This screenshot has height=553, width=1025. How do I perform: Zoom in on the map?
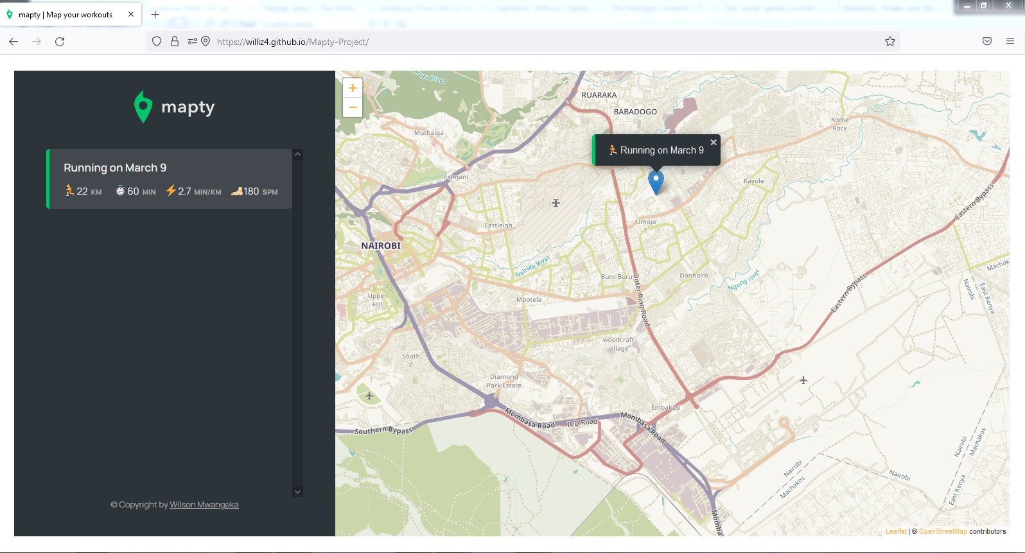tap(353, 88)
